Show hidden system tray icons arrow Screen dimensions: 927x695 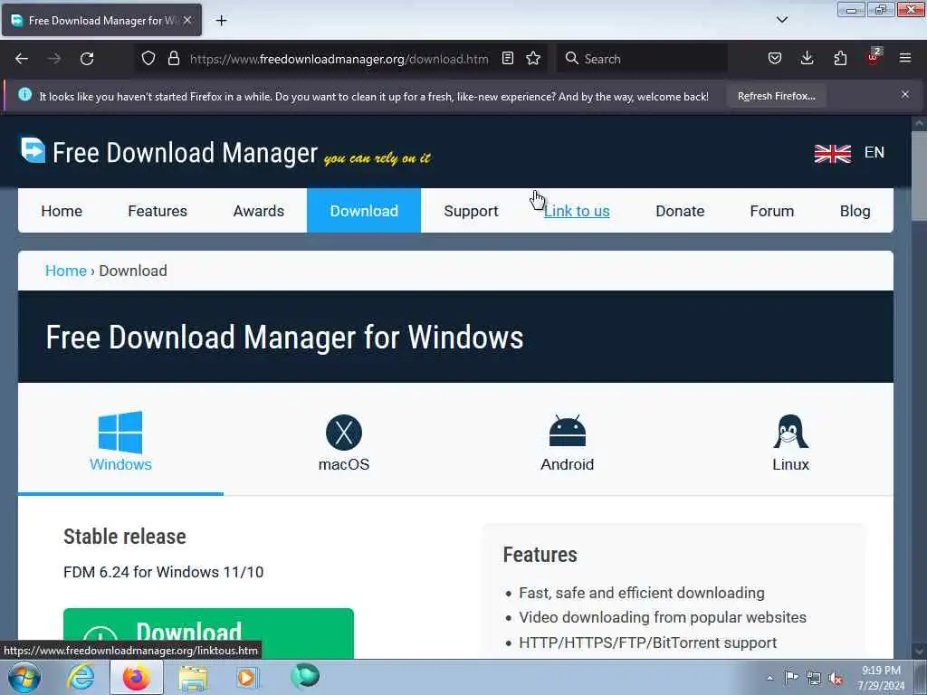[769, 678]
